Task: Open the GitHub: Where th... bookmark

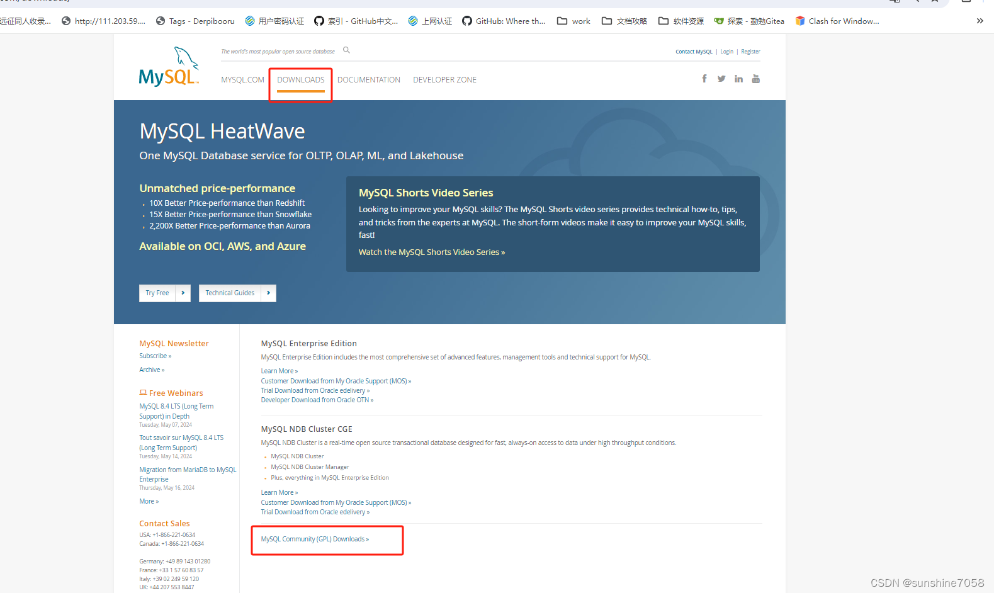Action: coord(504,21)
